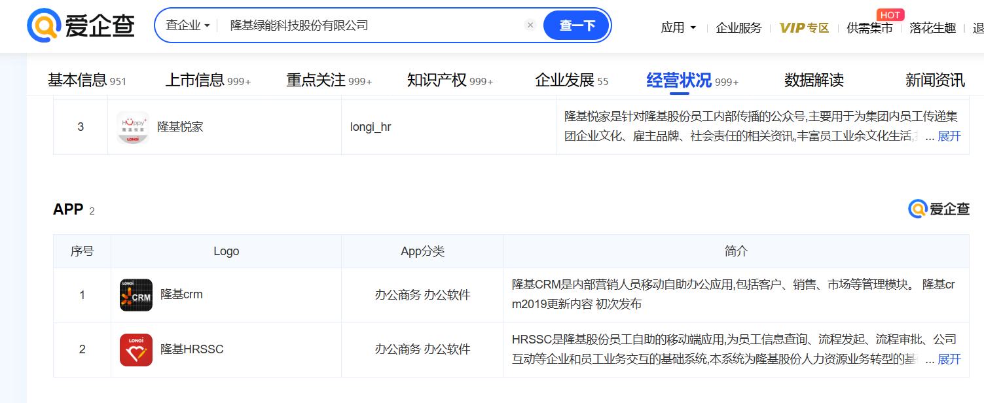Switch to the 新闻资讯 tab

(x=935, y=80)
